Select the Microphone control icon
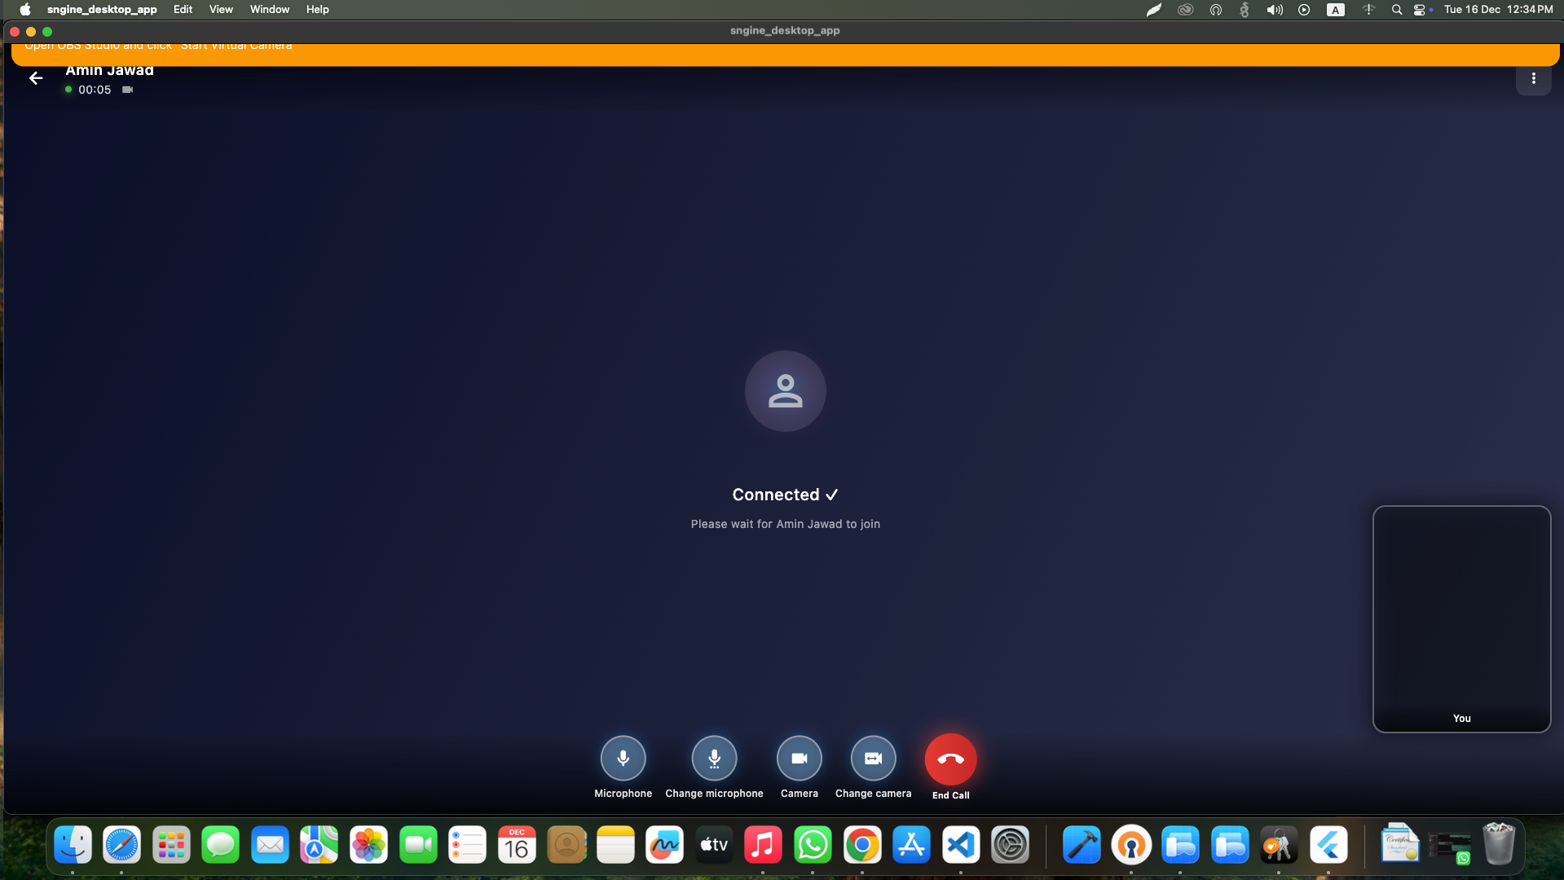The width and height of the screenshot is (1564, 880). 622,758
